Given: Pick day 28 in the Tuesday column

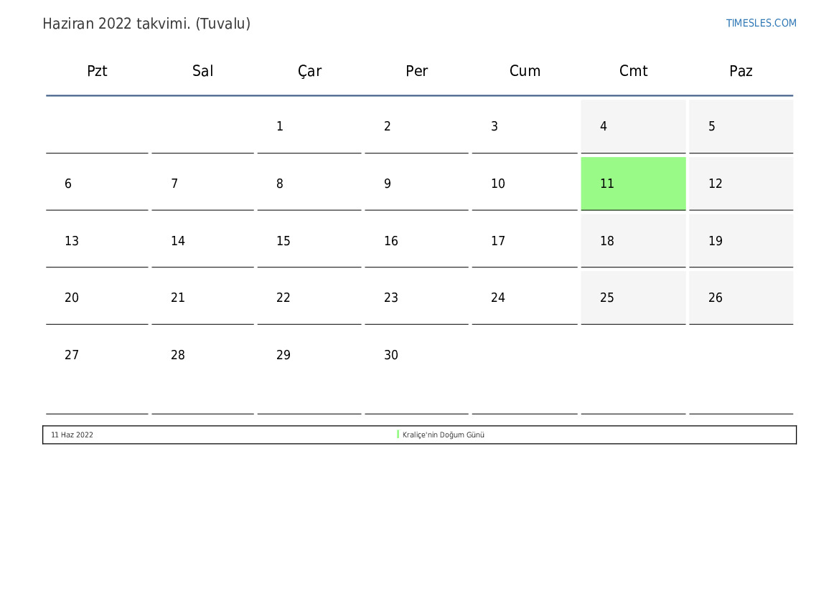Looking at the screenshot, I should coord(178,355).
